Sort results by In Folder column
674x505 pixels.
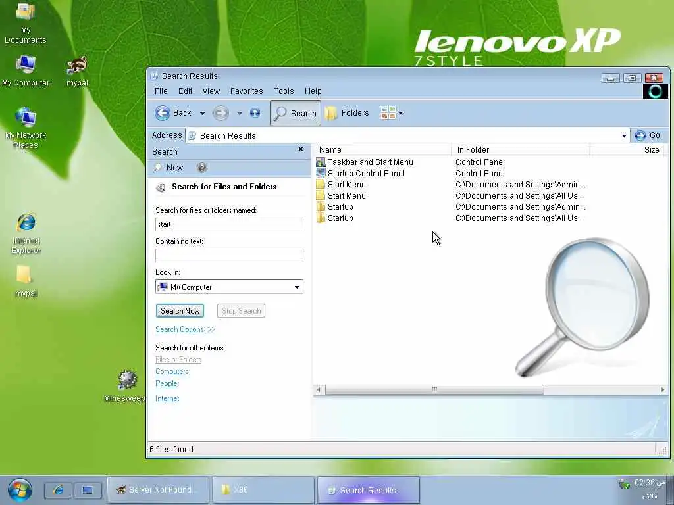coord(521,149)
